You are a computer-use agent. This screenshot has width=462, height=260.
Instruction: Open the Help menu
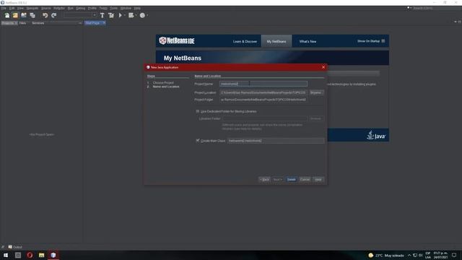(137, 8)
